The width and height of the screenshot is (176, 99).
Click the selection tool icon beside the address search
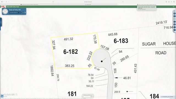coord(23,13)
